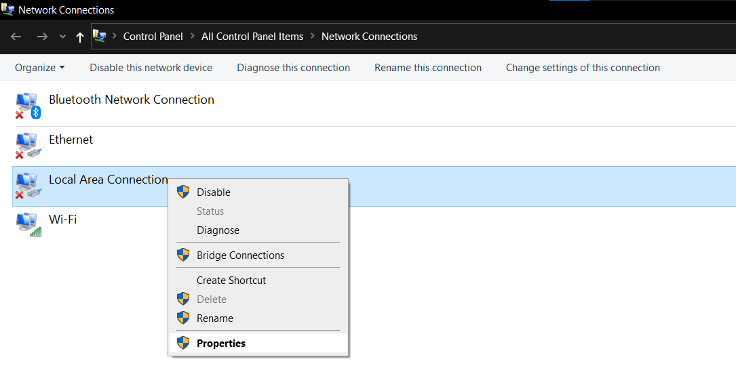Open Properties from the context menu
This screenshot has height=374, width=736.
coord(258,343)
